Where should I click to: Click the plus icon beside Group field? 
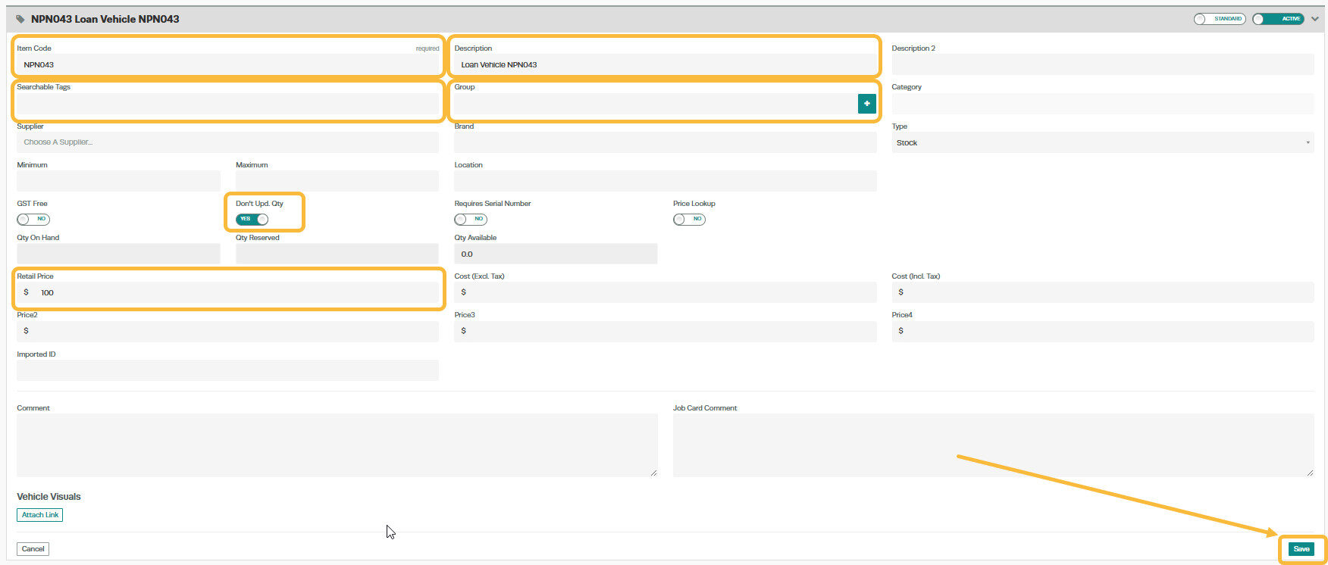[x=866, y=104]
